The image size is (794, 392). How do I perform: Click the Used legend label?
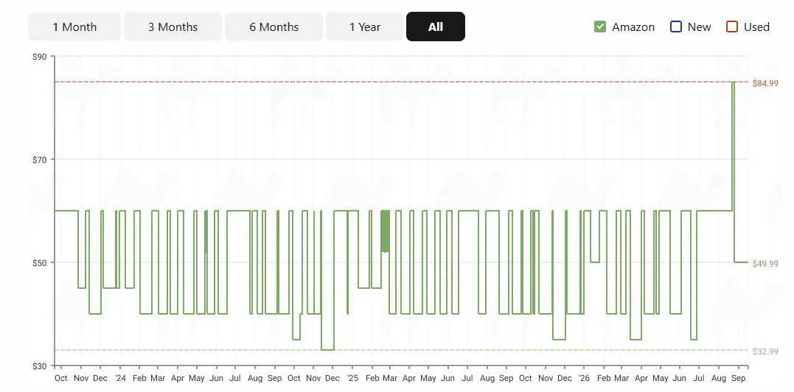pyautogui.click(x=756, y=27)
